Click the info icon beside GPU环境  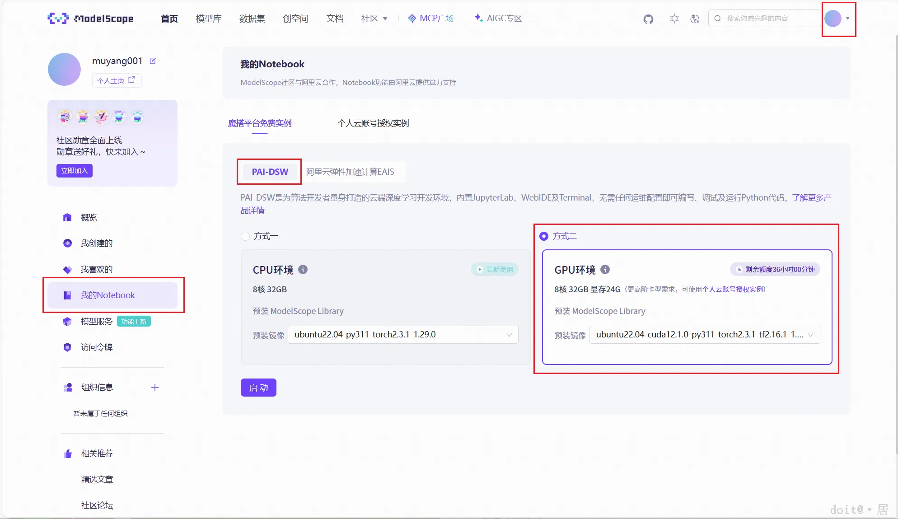[604, 270]
